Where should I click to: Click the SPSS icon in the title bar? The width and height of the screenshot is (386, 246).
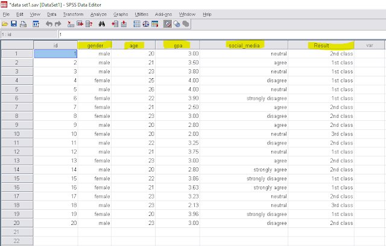[x=4, y=5]
